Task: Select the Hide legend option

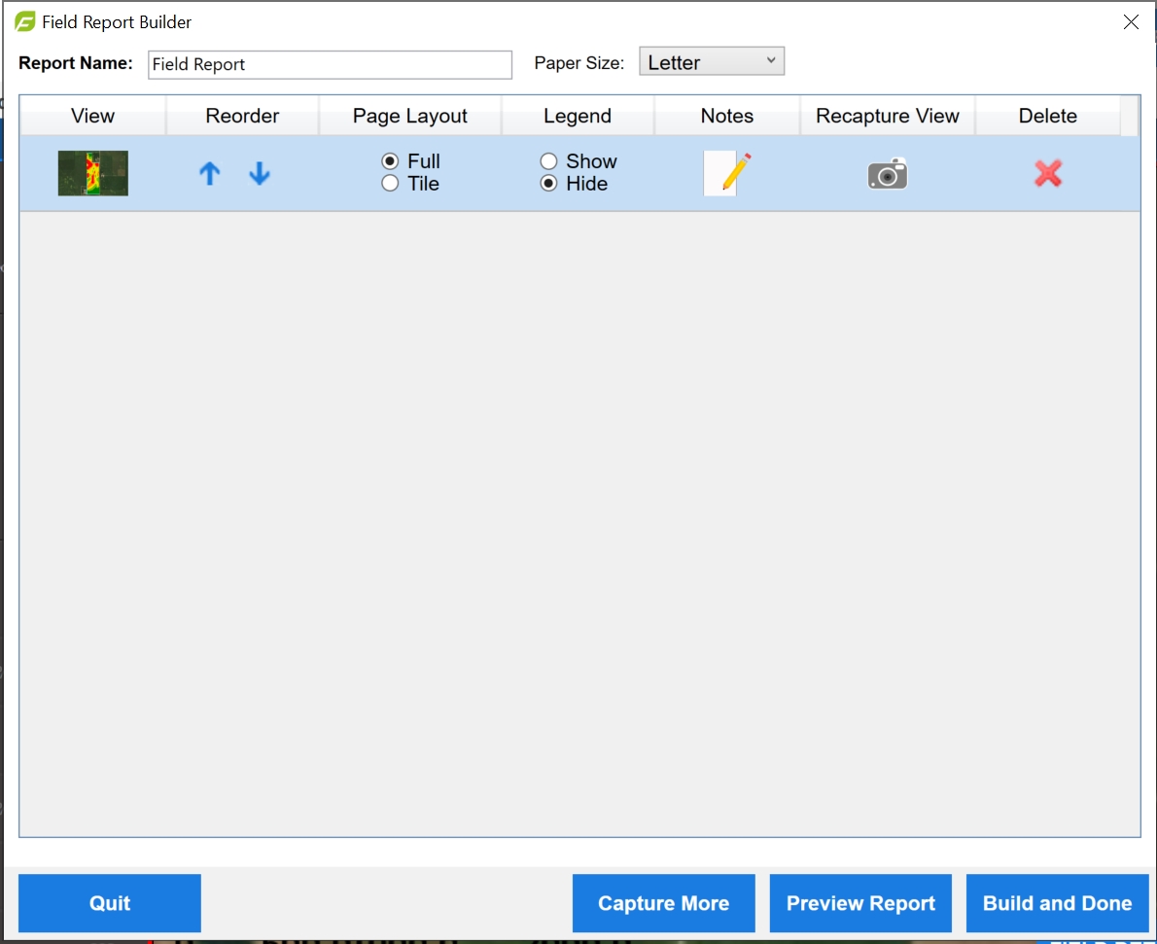Action: 549,184
